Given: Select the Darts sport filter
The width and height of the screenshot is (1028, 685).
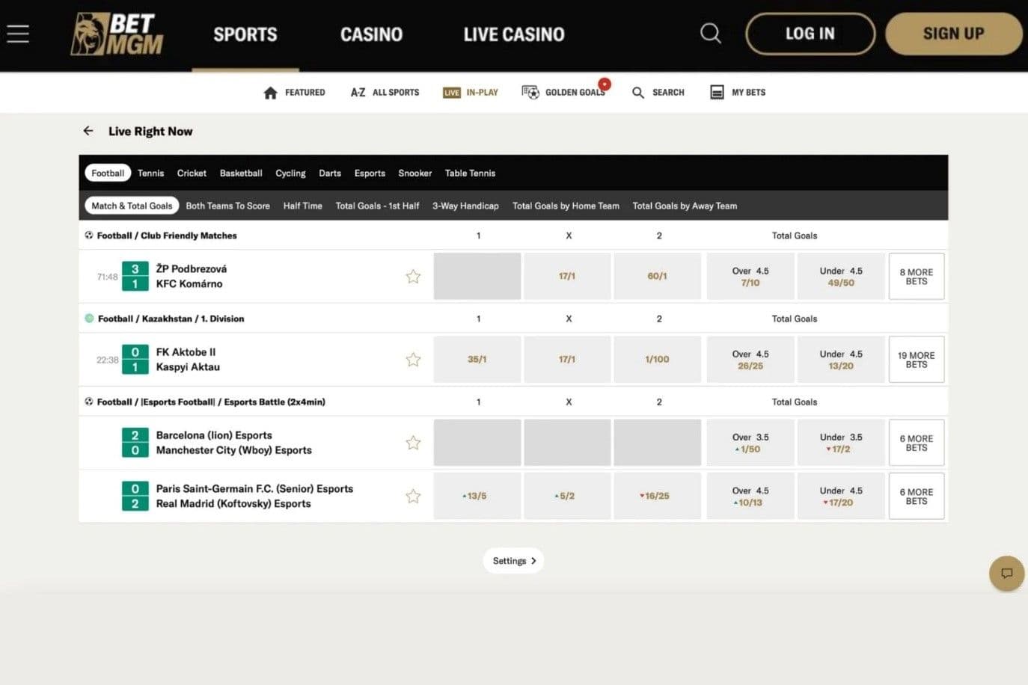Looking at the screenshot, I should [330, 173].
